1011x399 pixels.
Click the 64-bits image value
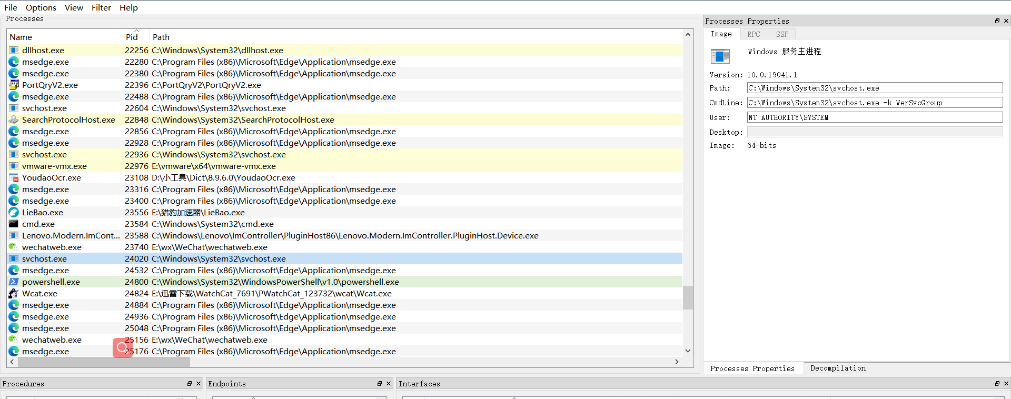pyautogui.click(x=761, y=145)
